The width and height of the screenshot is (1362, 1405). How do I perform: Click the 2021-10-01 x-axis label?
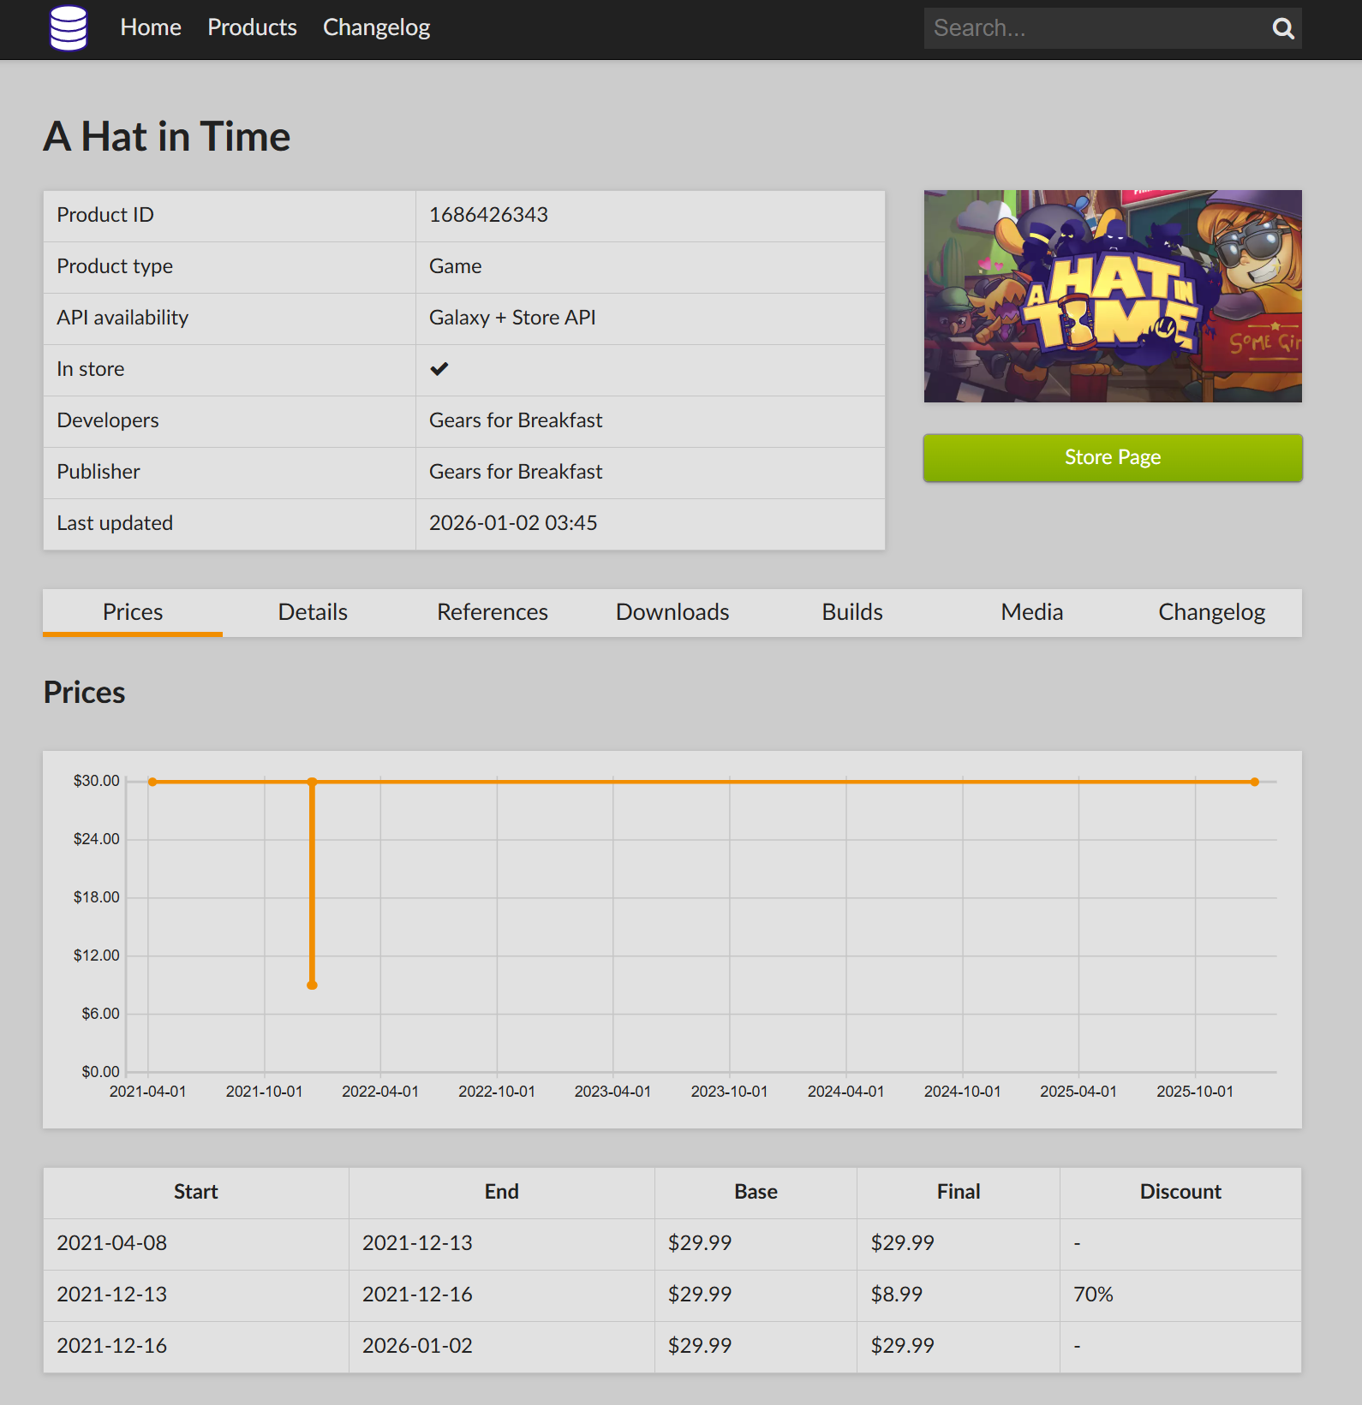[x=264, y=1092]
